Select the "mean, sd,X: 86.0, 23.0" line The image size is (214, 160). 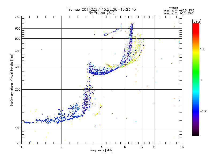tap(178, 13)
